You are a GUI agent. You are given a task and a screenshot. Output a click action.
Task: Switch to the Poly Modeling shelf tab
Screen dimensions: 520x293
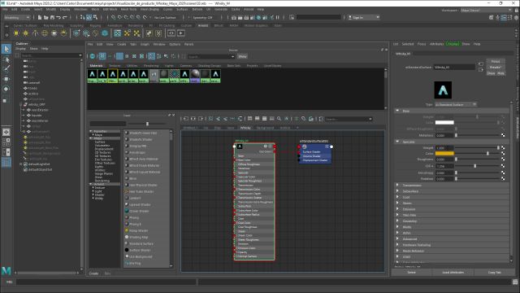(53, 25)
